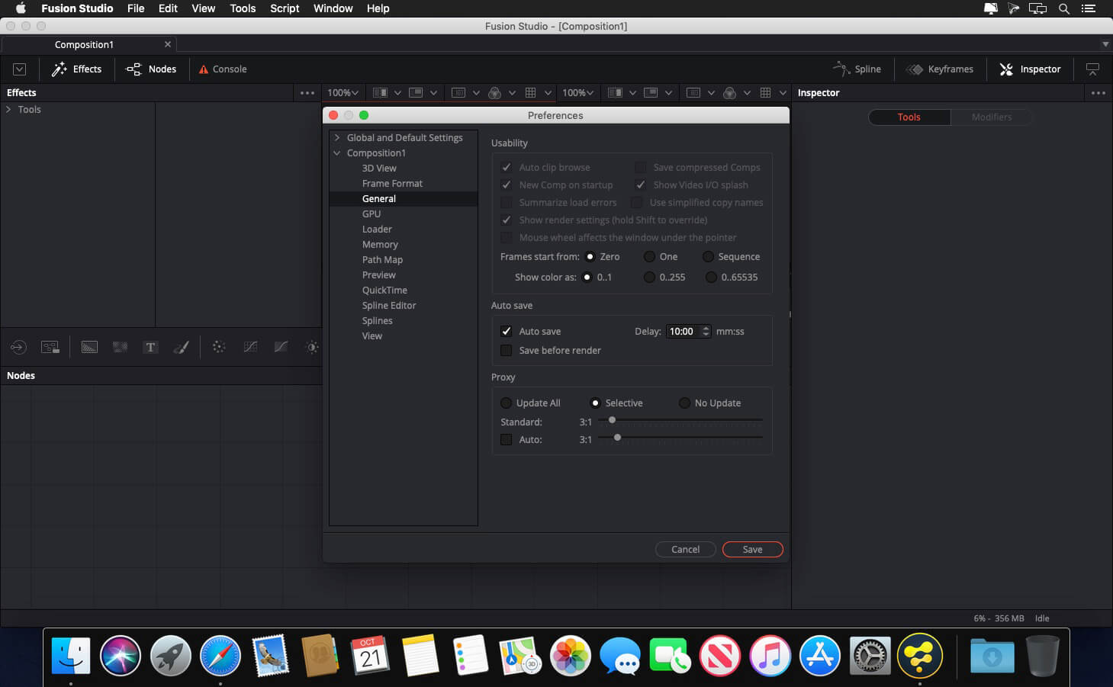The height and width of the screenshot is (687, 1113).
Task: Select the Update All proxy radio button
Action: coord(506,403)
